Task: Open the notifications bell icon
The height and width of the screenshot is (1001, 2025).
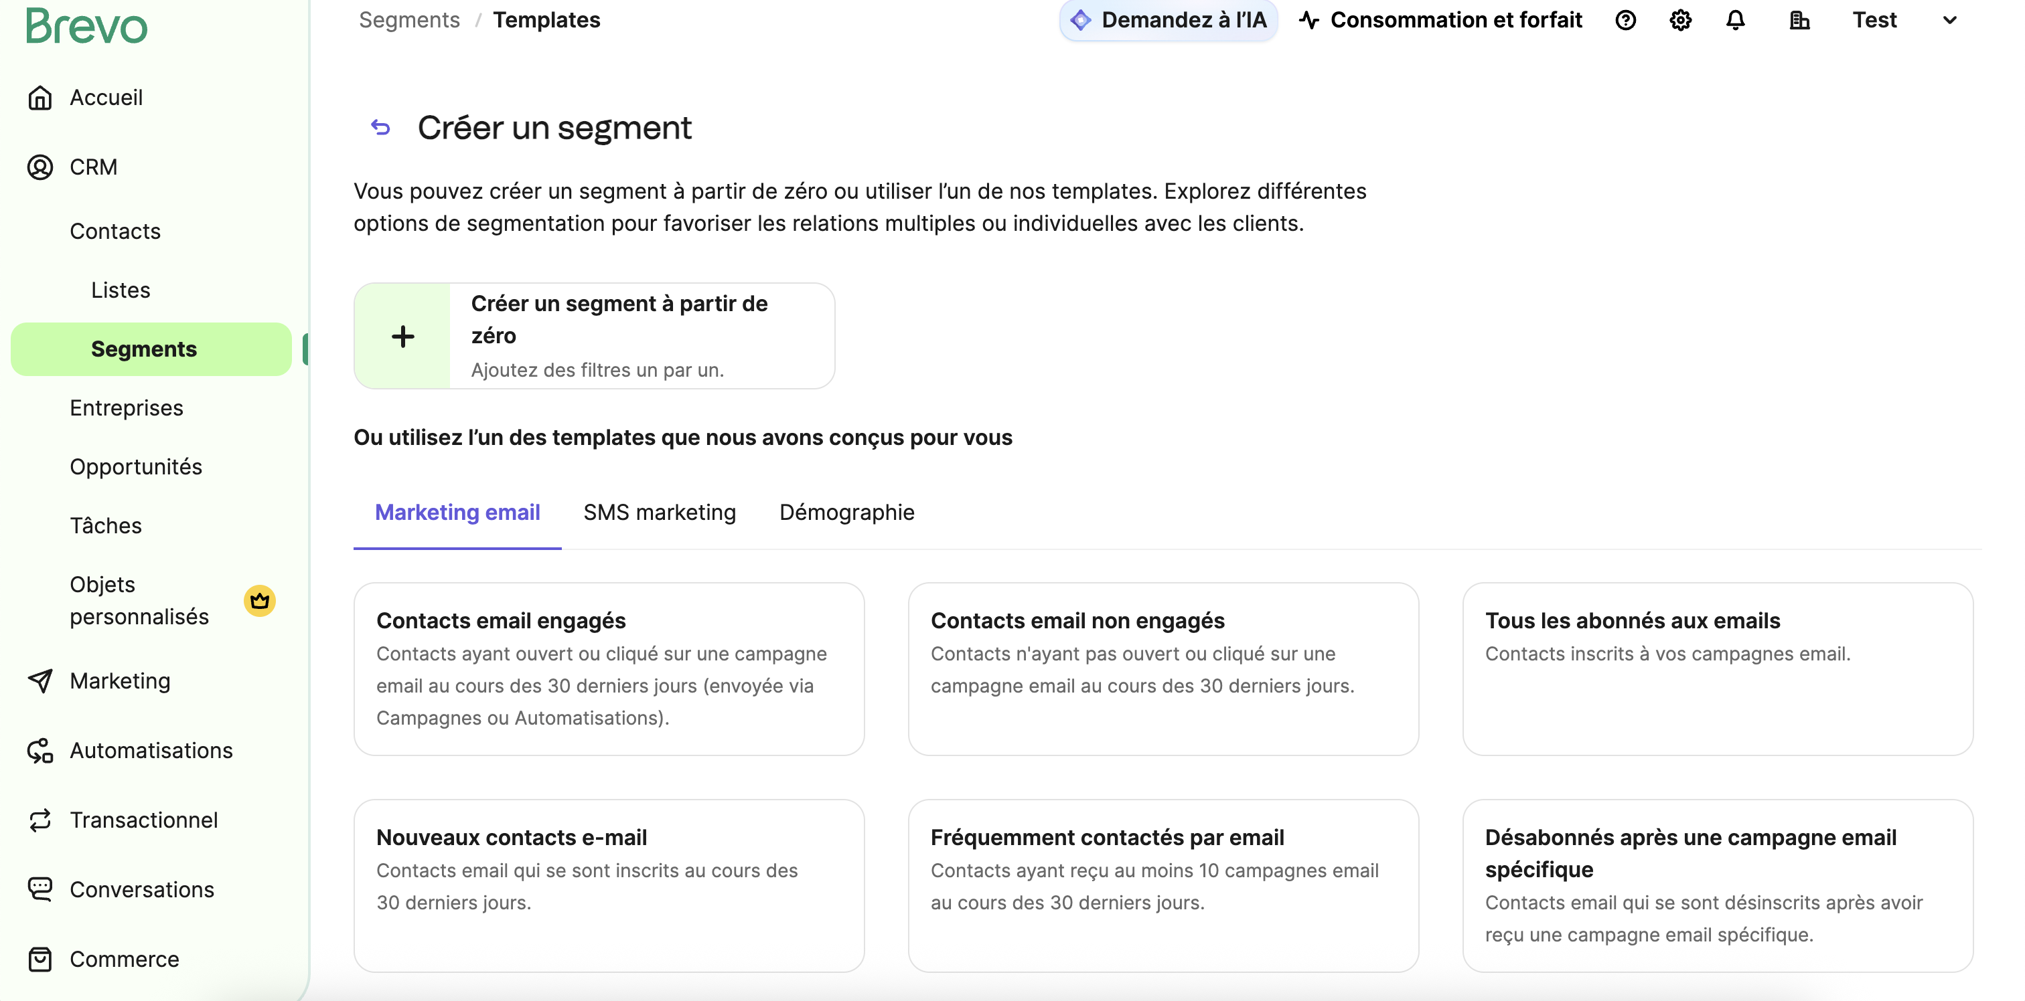Action: click(x=1734, y=19)
